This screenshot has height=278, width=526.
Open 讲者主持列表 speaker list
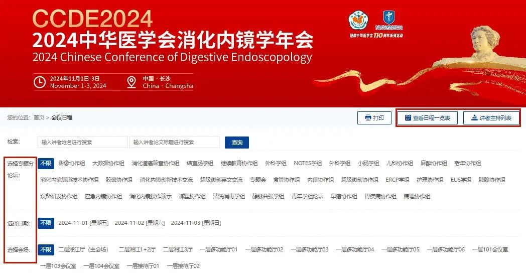491,118
